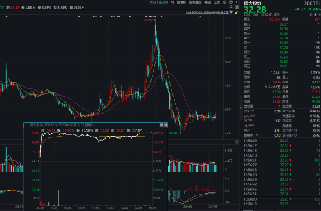This screenshot has height=211, width=321.
Task: Click the 26-08 marker on main time axis
Action: pyautogui.click(x=187, y=206)
